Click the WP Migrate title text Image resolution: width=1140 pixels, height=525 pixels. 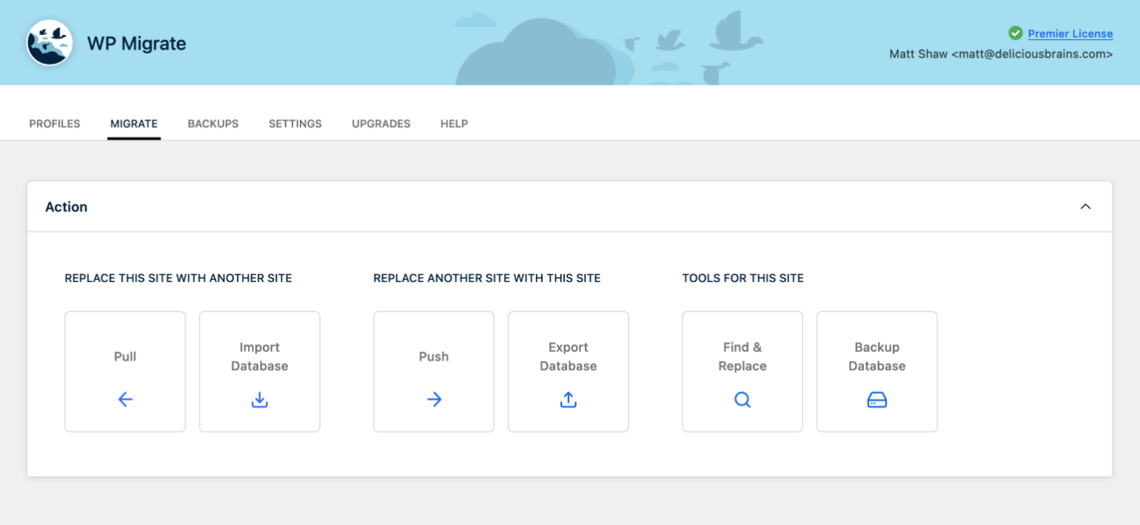[x=137, y=44]
